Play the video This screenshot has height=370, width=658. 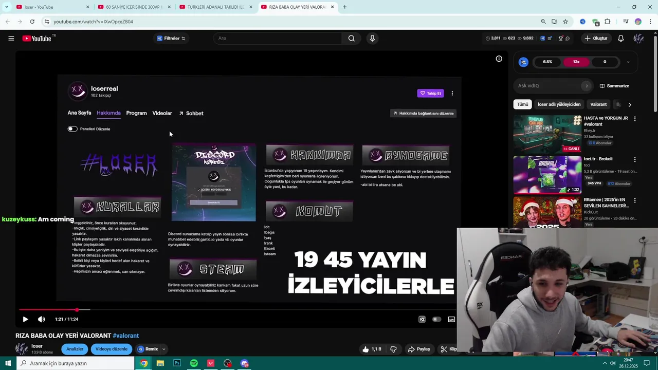pyautogui.click(x=25, y=319)
